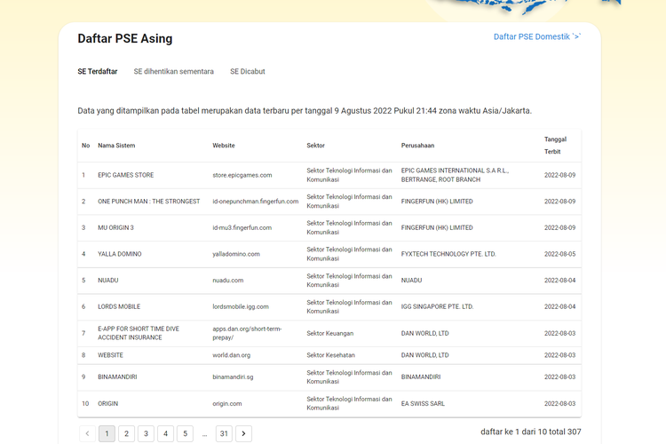Click lordsmobile.igg.com website cell
Screen dimensions: 666x444
click(x=241, y=306)
